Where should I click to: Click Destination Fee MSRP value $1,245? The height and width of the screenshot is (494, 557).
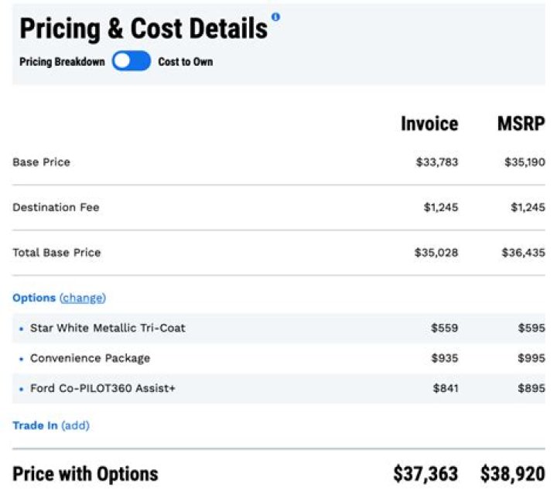coord(528,207)
